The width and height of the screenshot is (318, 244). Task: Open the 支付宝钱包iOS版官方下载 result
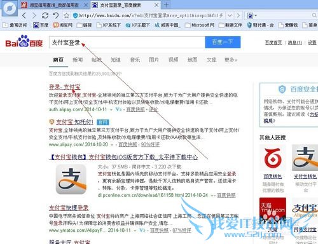[123, 157]
